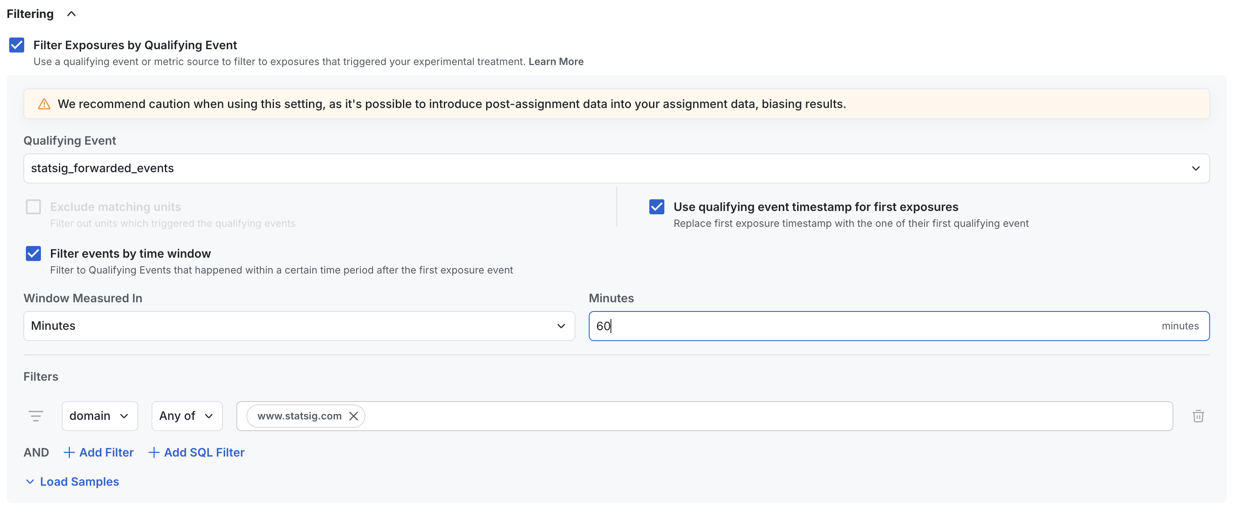
Task: Open the domain field dropdown
Action: tap(99, 416)
